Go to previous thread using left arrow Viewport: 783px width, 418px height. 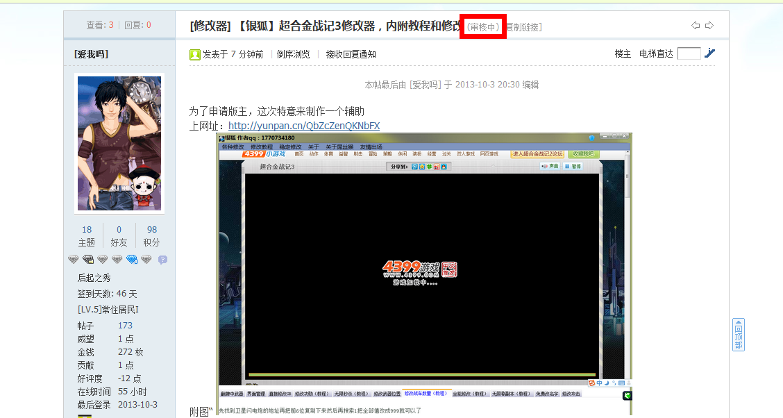point(696,26)
